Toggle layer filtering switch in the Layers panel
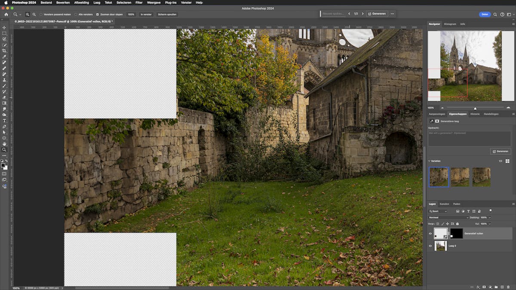This screenshot has width=516, height=290. coord(491,210)
